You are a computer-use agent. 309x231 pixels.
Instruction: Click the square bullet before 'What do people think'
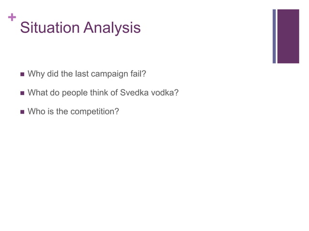[21, 93]
